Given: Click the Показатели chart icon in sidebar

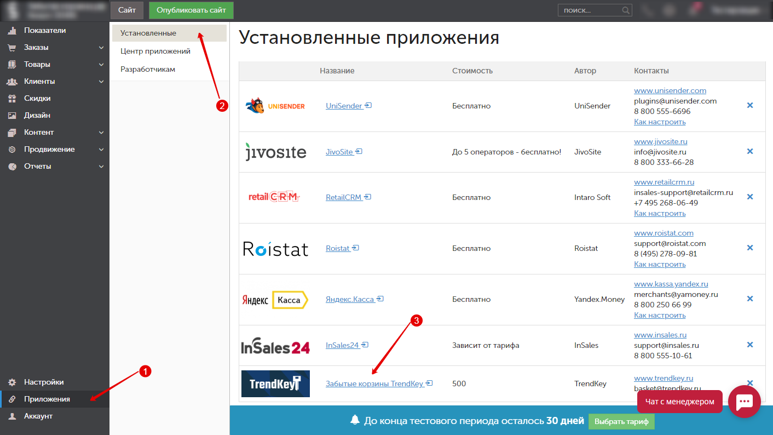Looking at the screenshot, I should 12,31.
